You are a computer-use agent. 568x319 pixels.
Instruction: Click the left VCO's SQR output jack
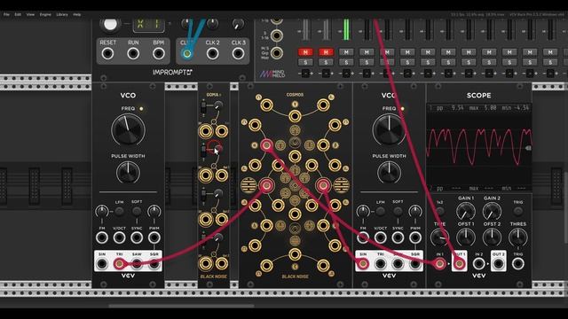[154, 264]
